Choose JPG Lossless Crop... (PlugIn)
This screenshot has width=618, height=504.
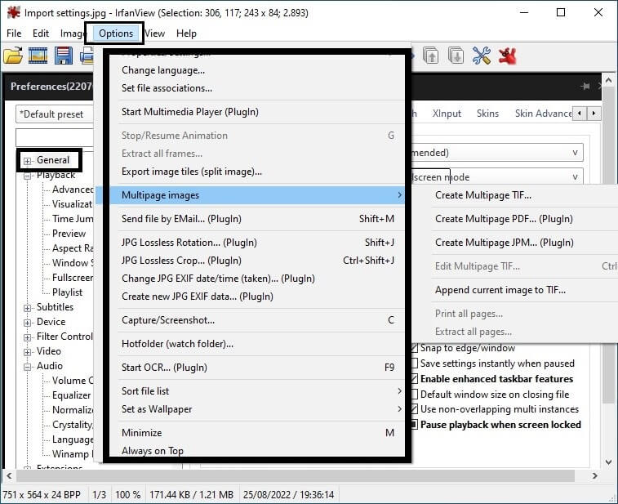pos(257,261)
